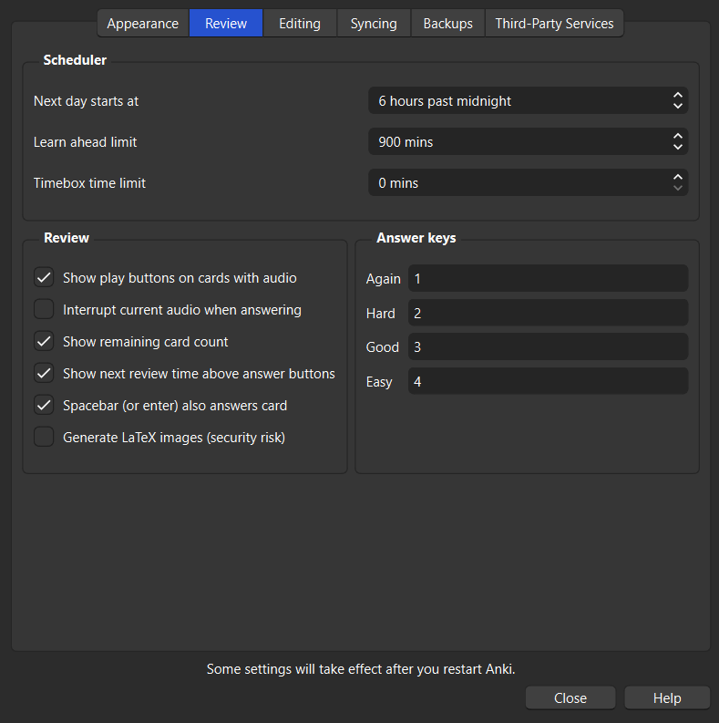
Task: Click the '6 hours past midnight' field
Action: (529, 100)
